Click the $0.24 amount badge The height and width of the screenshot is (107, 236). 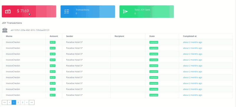point(53,72)
